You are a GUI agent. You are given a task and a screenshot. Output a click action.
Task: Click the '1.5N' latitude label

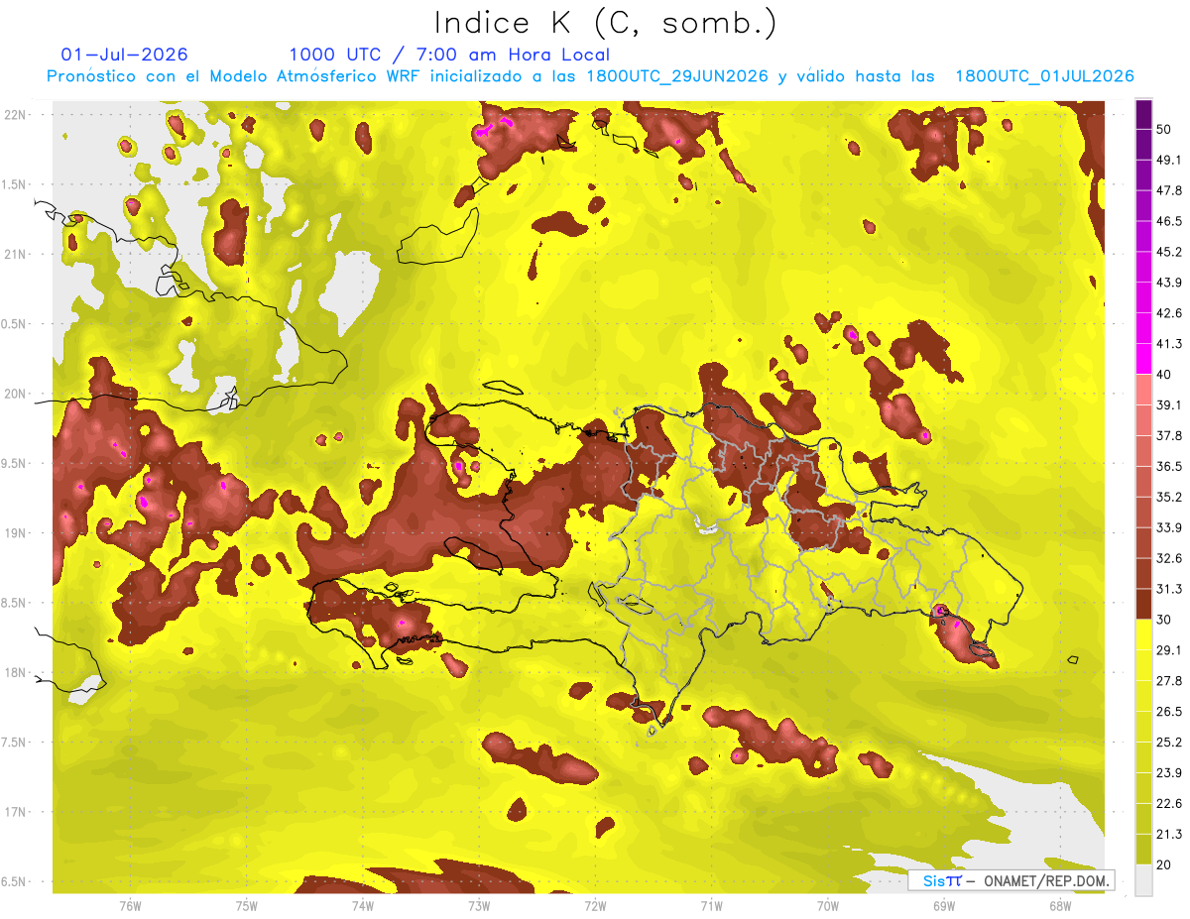[x=15, y=184]
